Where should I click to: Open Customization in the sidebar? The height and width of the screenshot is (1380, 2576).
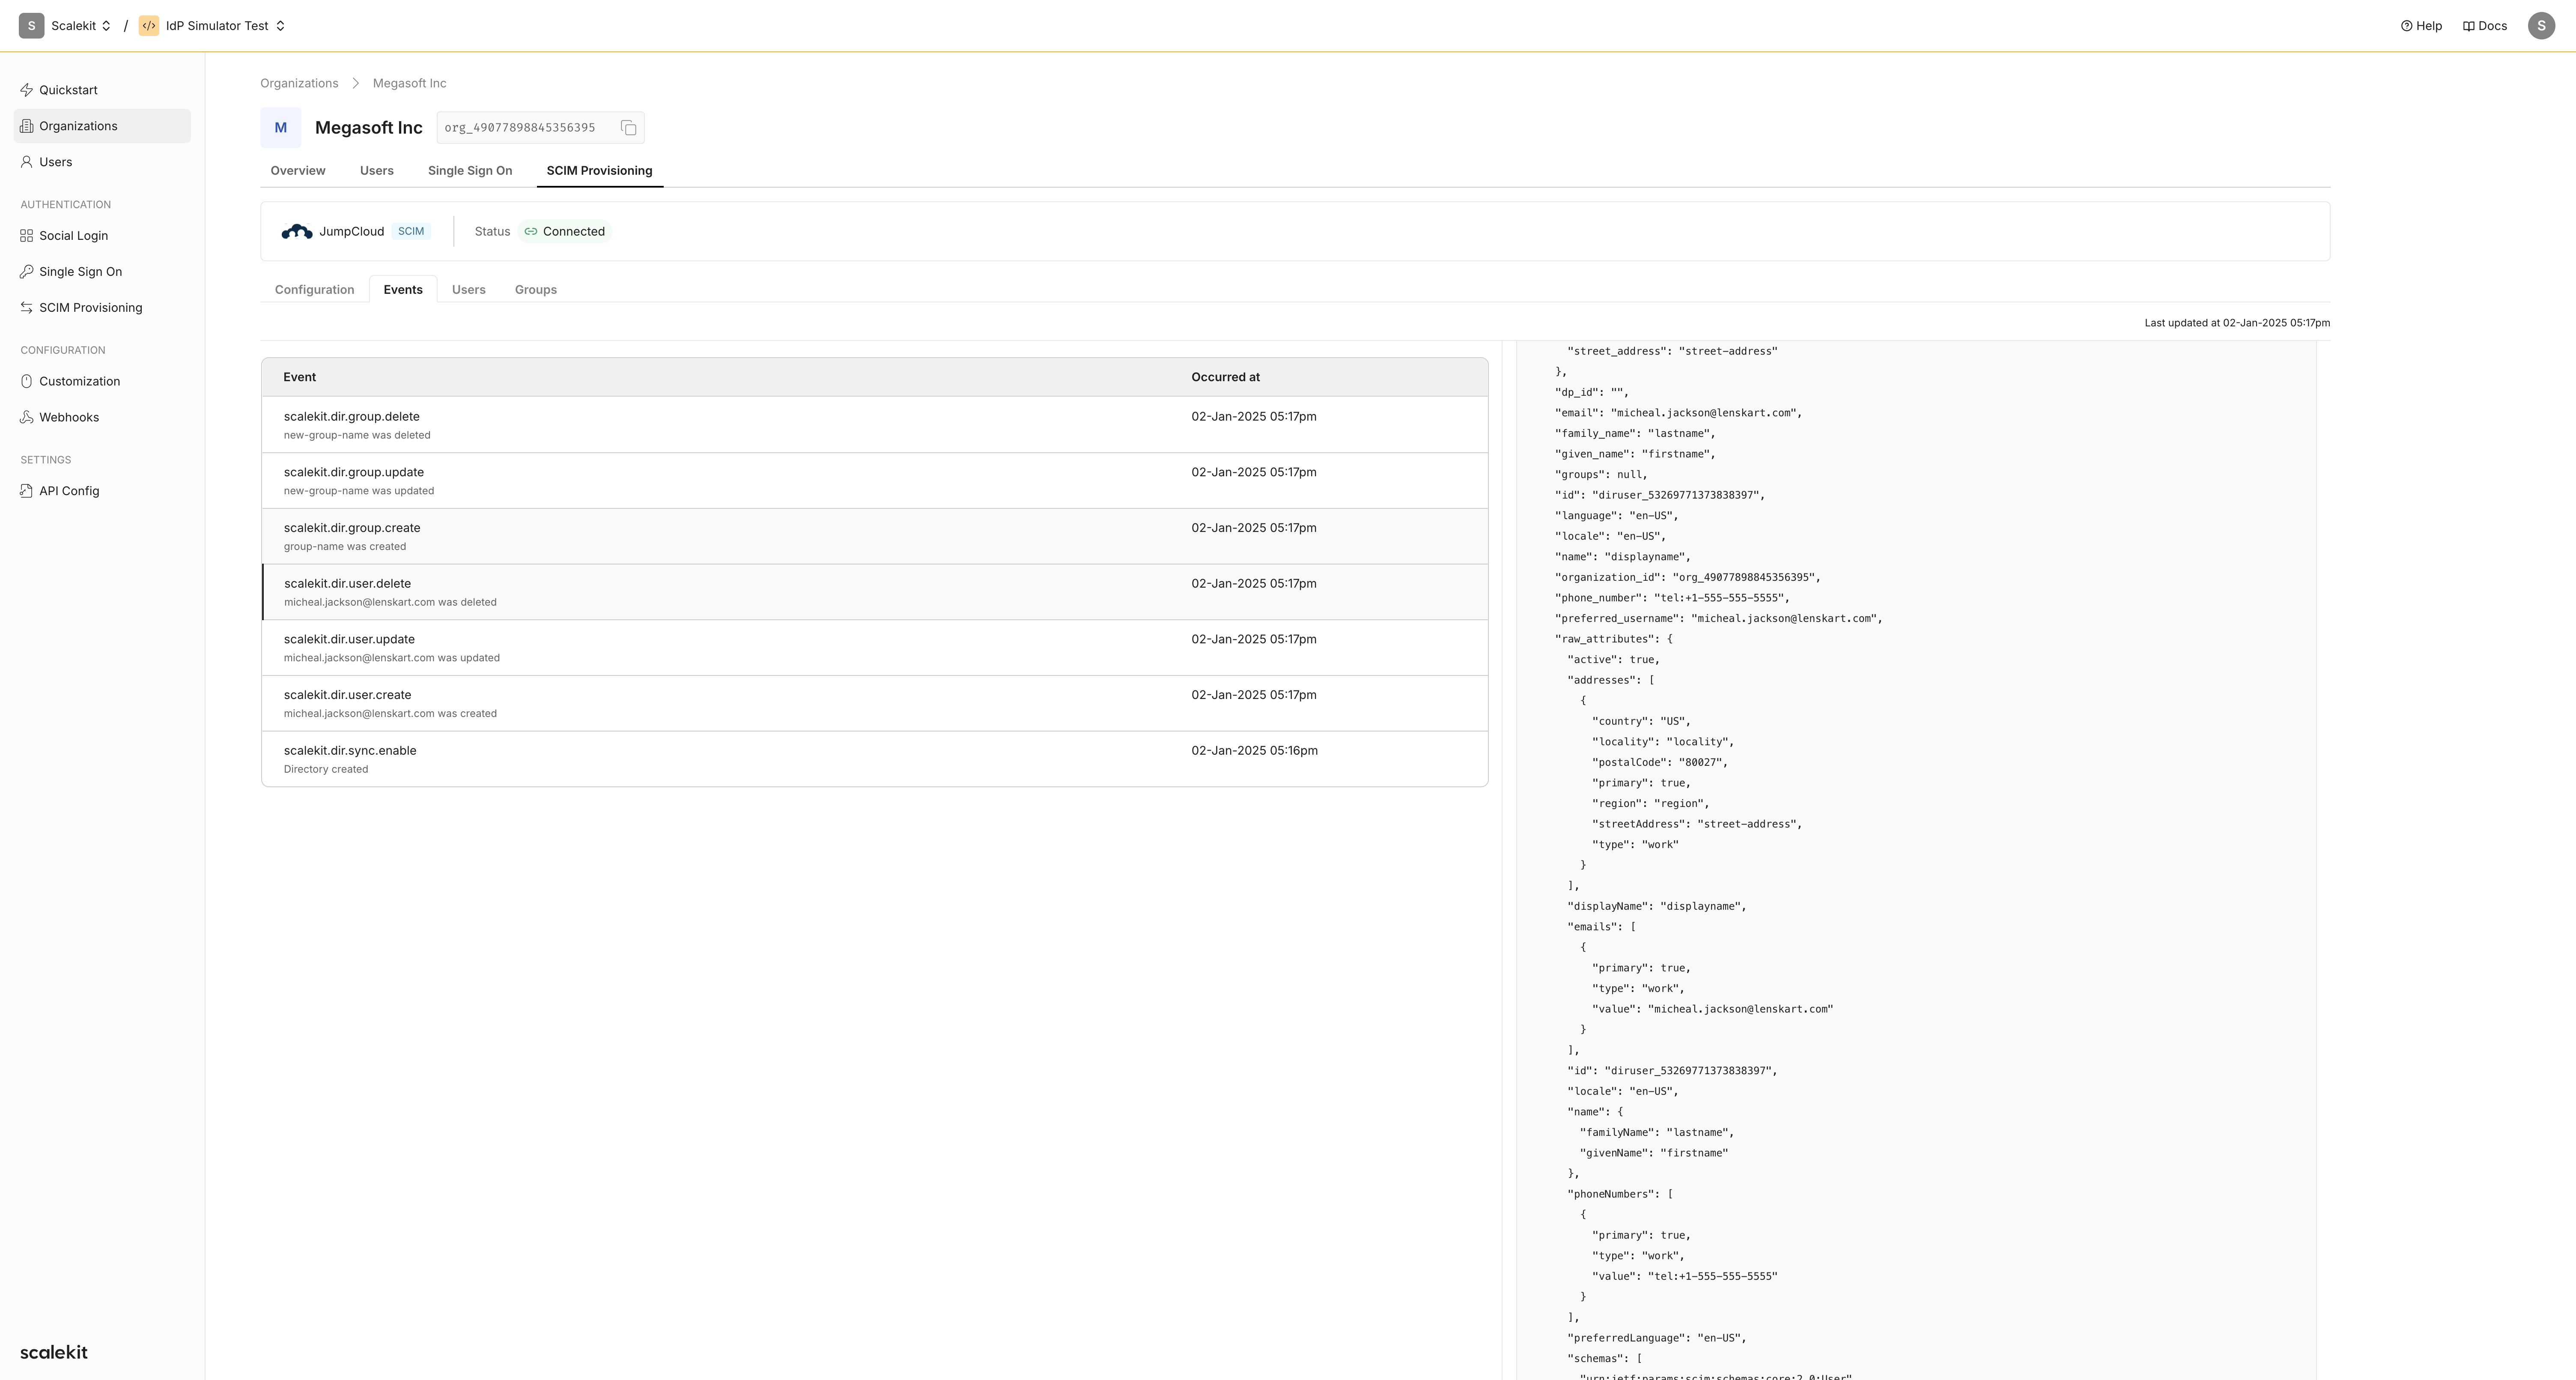[x=102, y=381]
